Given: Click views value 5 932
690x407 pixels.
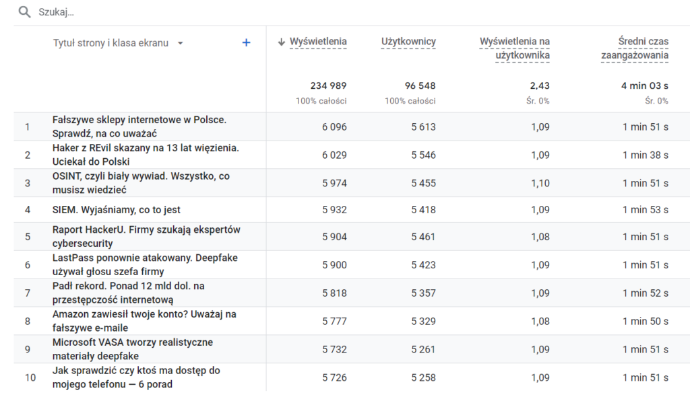Looking at the screenshot, I should 334,210.
